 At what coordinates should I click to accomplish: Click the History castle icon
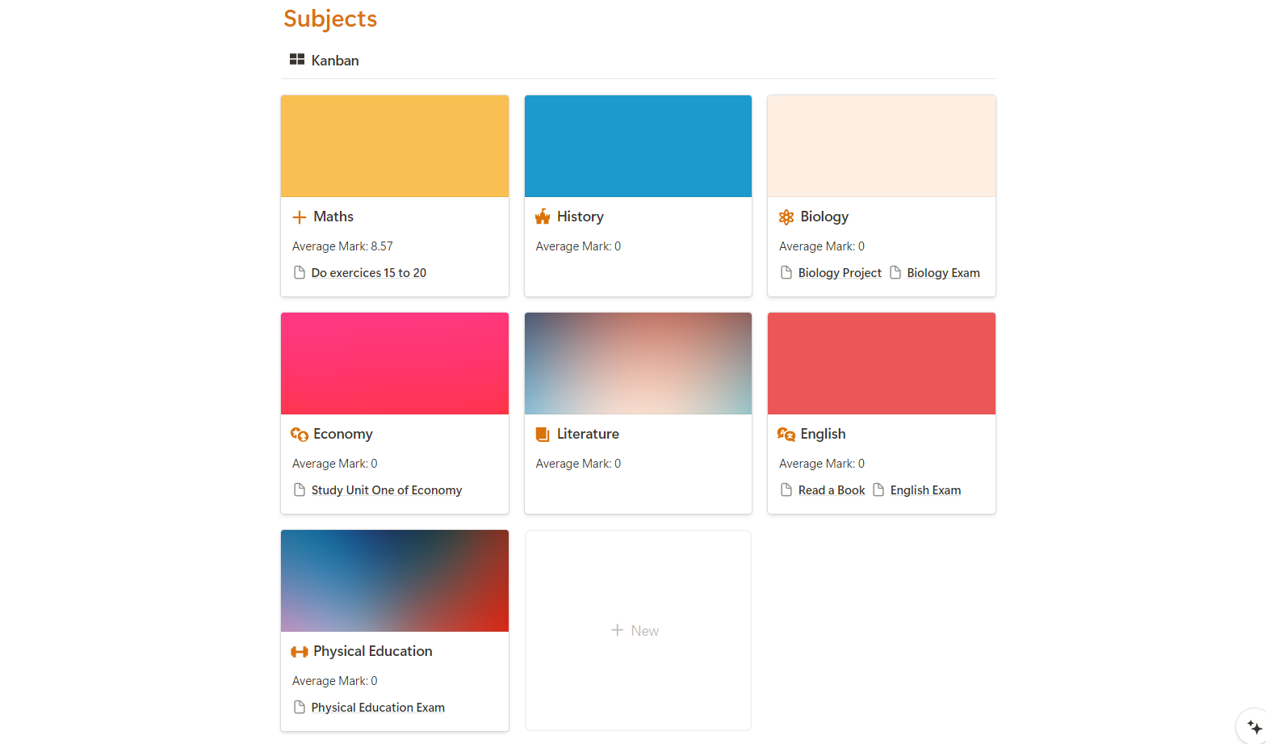tap(543, 216)
